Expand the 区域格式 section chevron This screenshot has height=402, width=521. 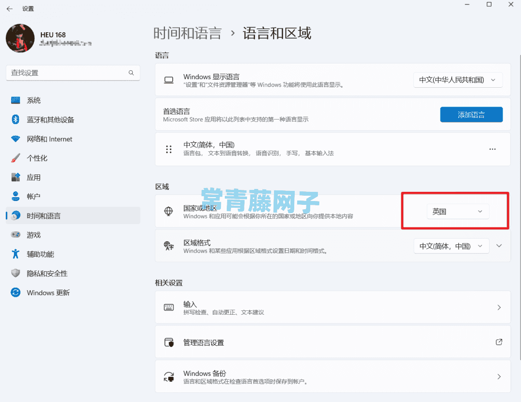pos(499,246)
